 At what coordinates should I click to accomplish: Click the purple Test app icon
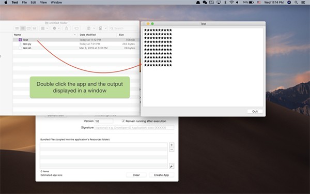tap(20, 40)
